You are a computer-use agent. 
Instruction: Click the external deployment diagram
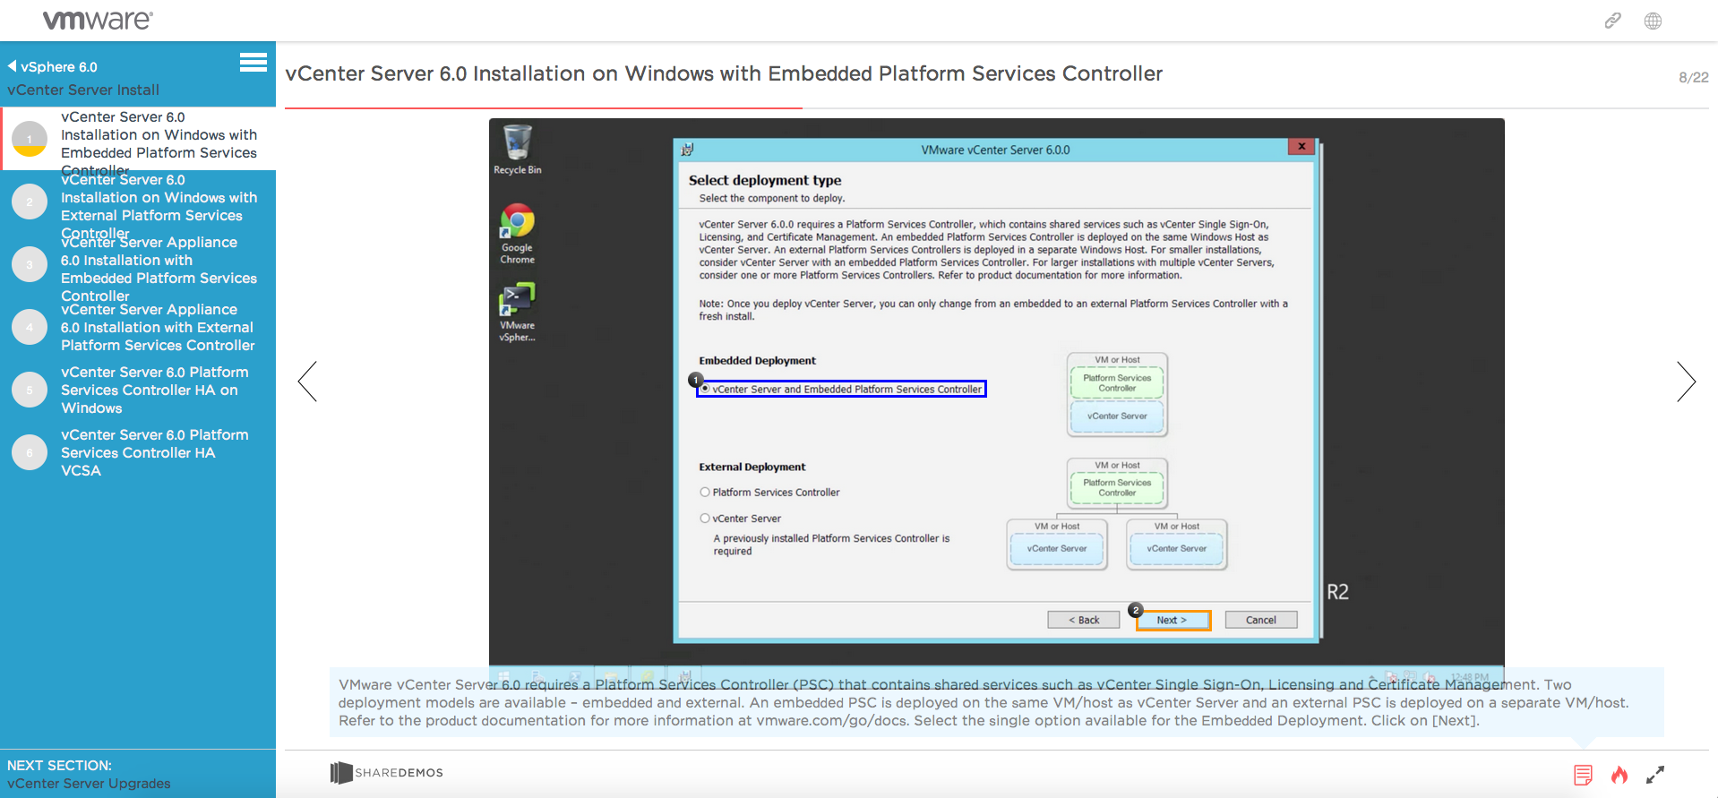point(1117,514)
